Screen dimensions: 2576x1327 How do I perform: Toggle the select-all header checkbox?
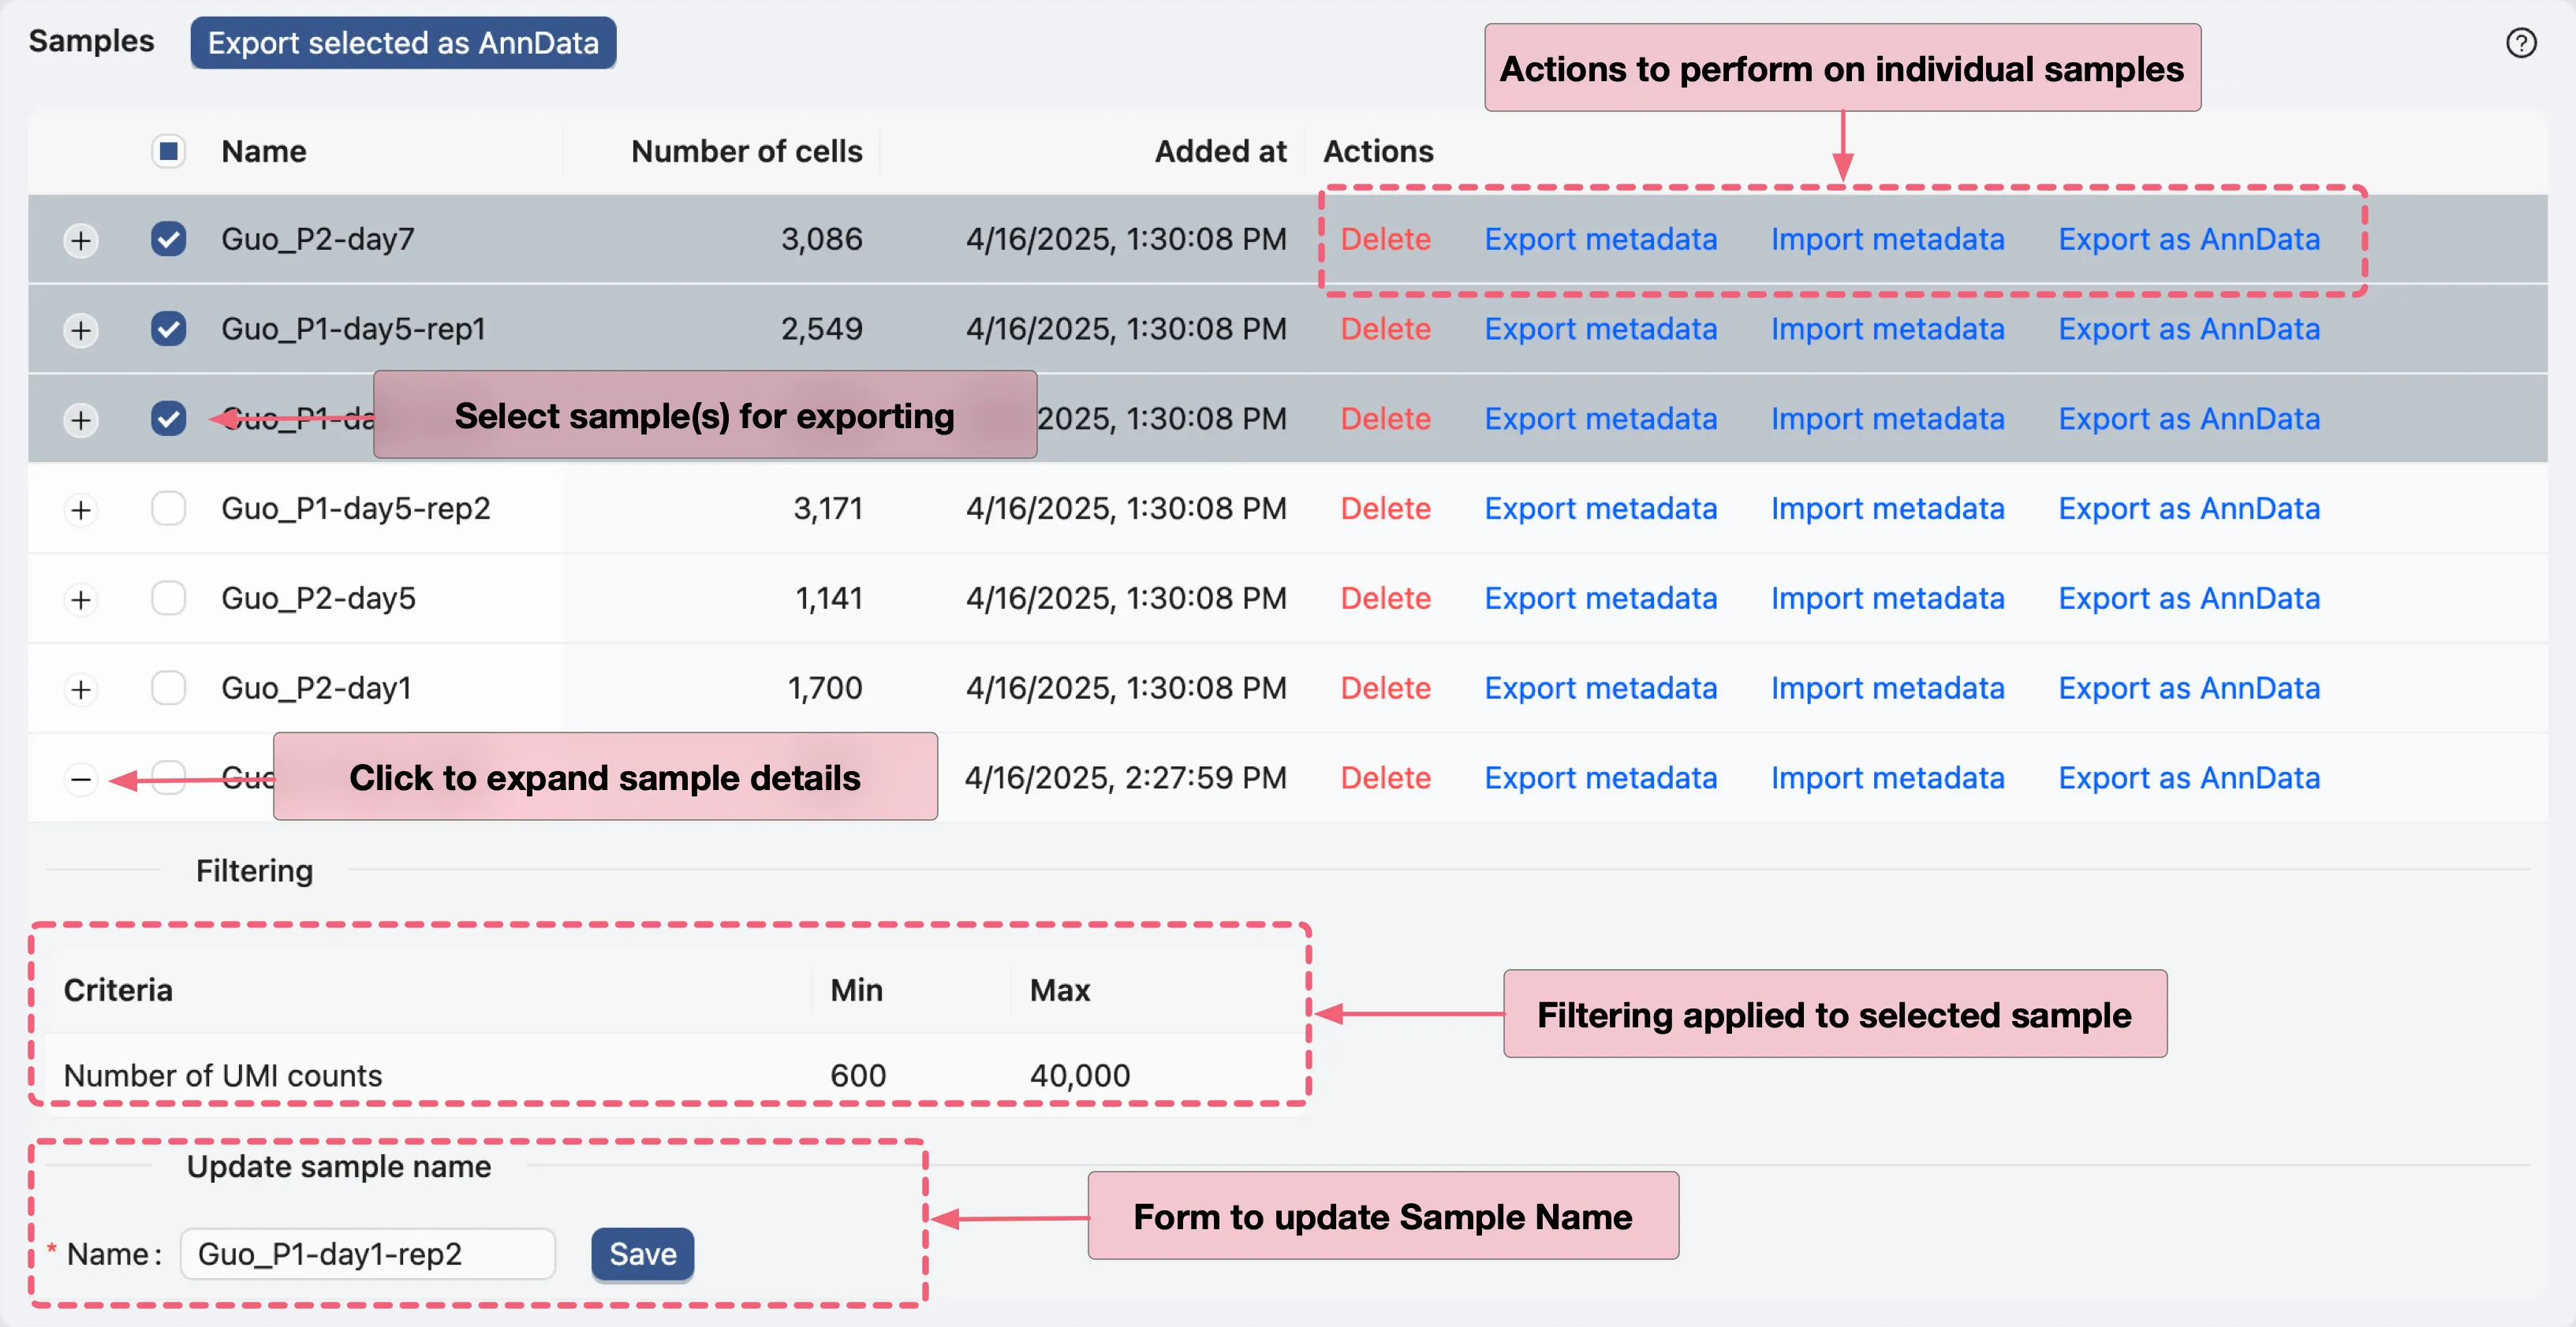168,151
